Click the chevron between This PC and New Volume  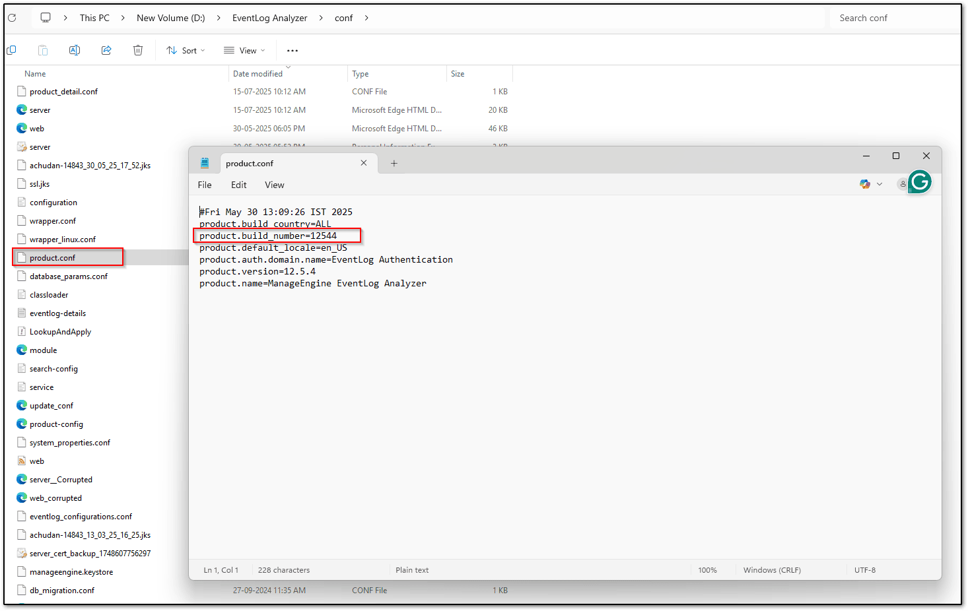(x=123, y=18)
